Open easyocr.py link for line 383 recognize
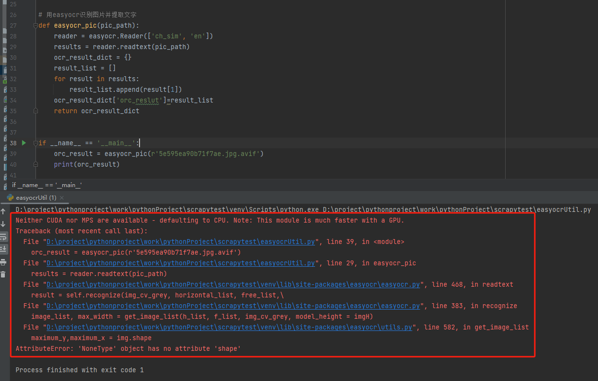 233,306
